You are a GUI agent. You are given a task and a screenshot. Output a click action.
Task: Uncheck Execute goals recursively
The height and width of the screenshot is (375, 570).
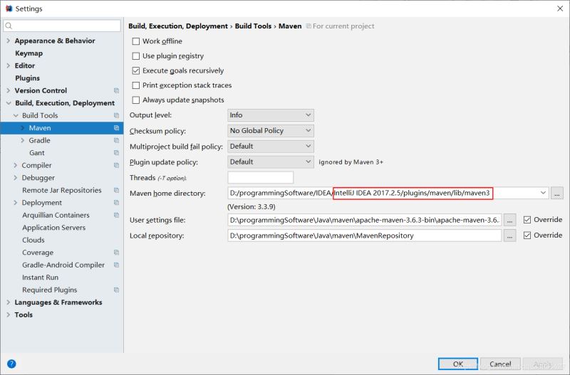[x=136, y=70]
